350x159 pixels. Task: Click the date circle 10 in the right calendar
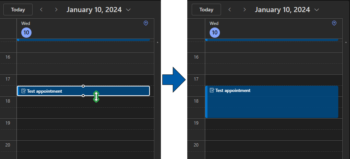pos(215,33)
